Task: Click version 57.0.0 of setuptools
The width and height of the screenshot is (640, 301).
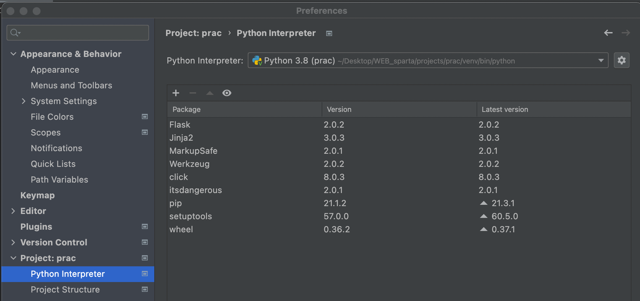Action: point(336,216)
